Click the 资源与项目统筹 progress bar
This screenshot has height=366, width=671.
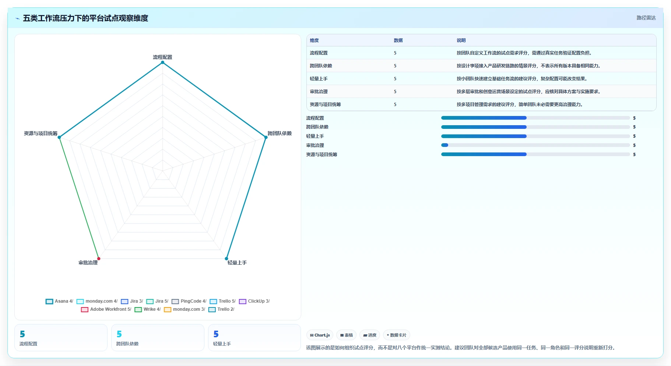pyautogui.click(x=535, y=154)
